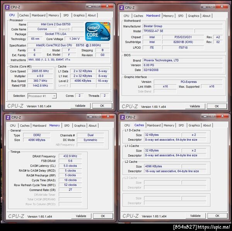This screenshot has height=231, width=232.
Task: Switch to About tab in Mainboard window
Action: click(206, 16)
